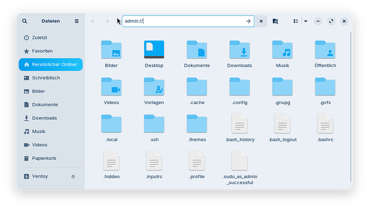
Task: Open Dokumente in the sidebar
Action: 51,104
